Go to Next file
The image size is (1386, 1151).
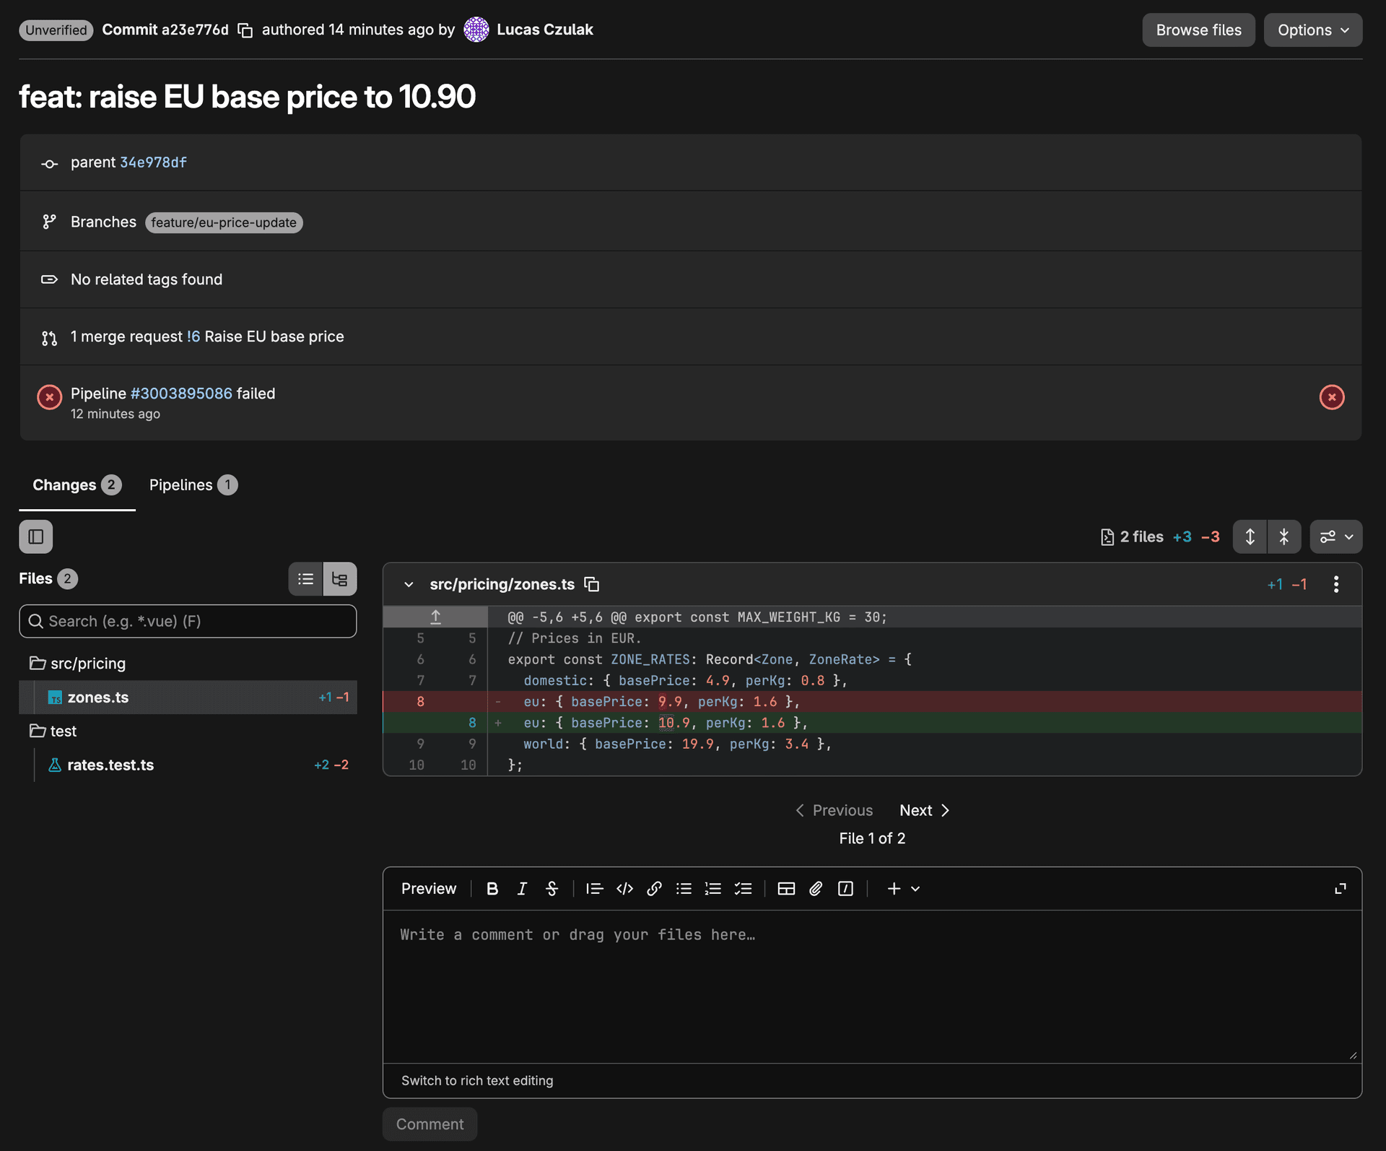(x=924, y=811)
